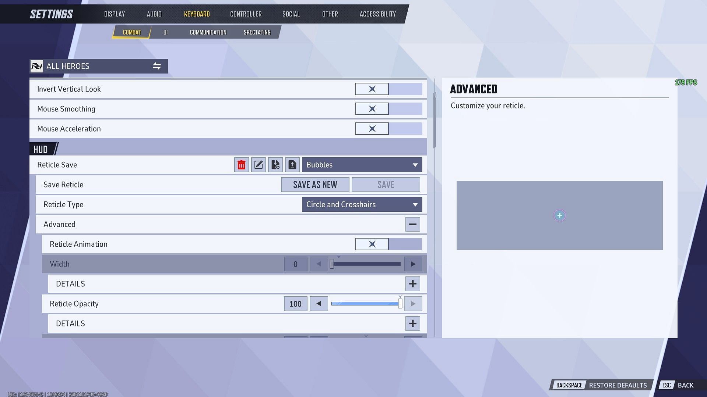The height and width of the screenshot is (397, 707).
Task: Export the reticle using the upload icon
Action: pyautogui.click(x=292, y=165)
